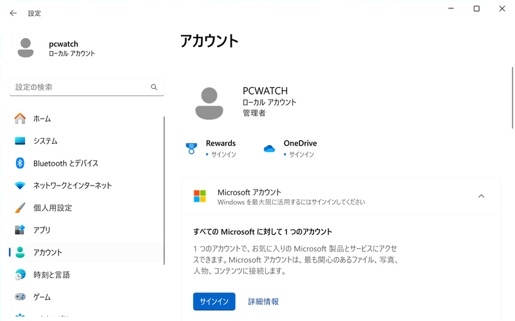Minimize the Settings window

(451, 8)
